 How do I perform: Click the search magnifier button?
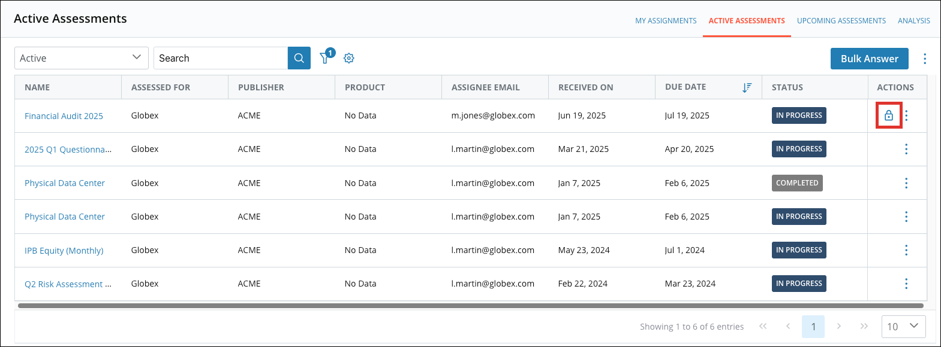(299, 58)
